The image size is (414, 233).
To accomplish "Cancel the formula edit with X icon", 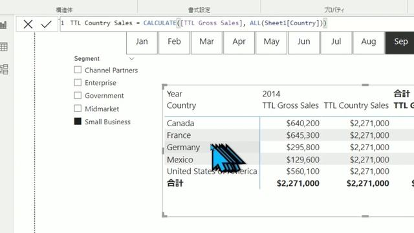I will coord(28,25).
